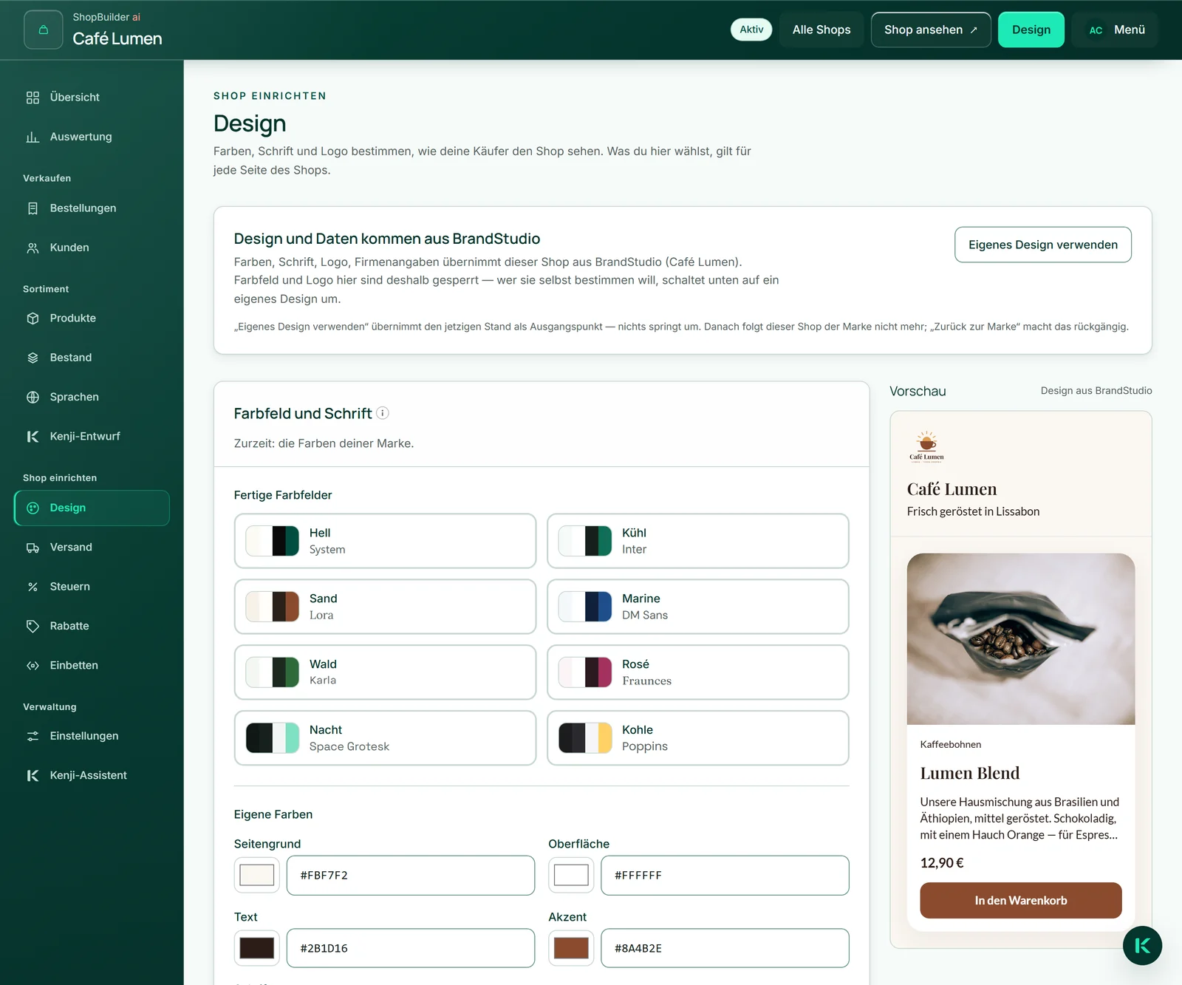The image size is (1182, 985).
Task: Open Alle Shops
Action: tap(821, 30)
